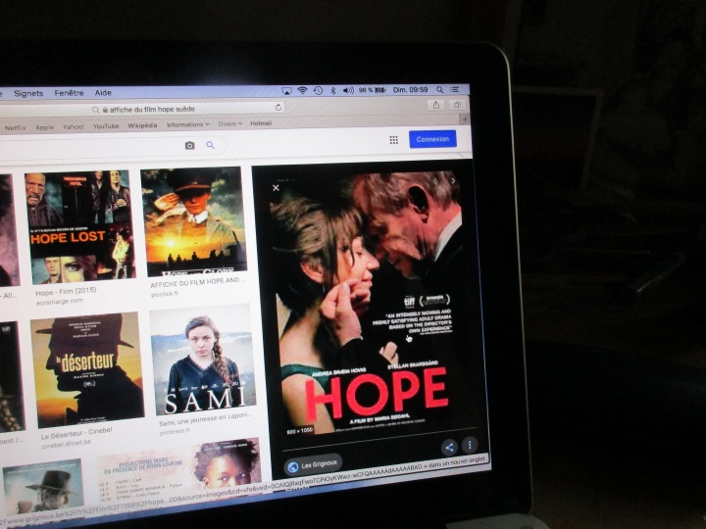706x529 pixels.
Task: Open the Wikipédia bookmark
Action: point(142,125)
